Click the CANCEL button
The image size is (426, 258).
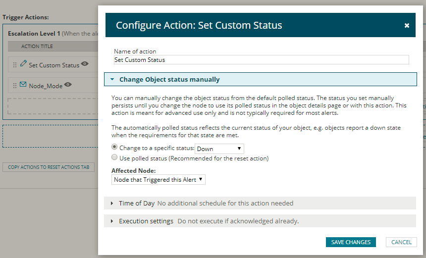tap(401, 242)
